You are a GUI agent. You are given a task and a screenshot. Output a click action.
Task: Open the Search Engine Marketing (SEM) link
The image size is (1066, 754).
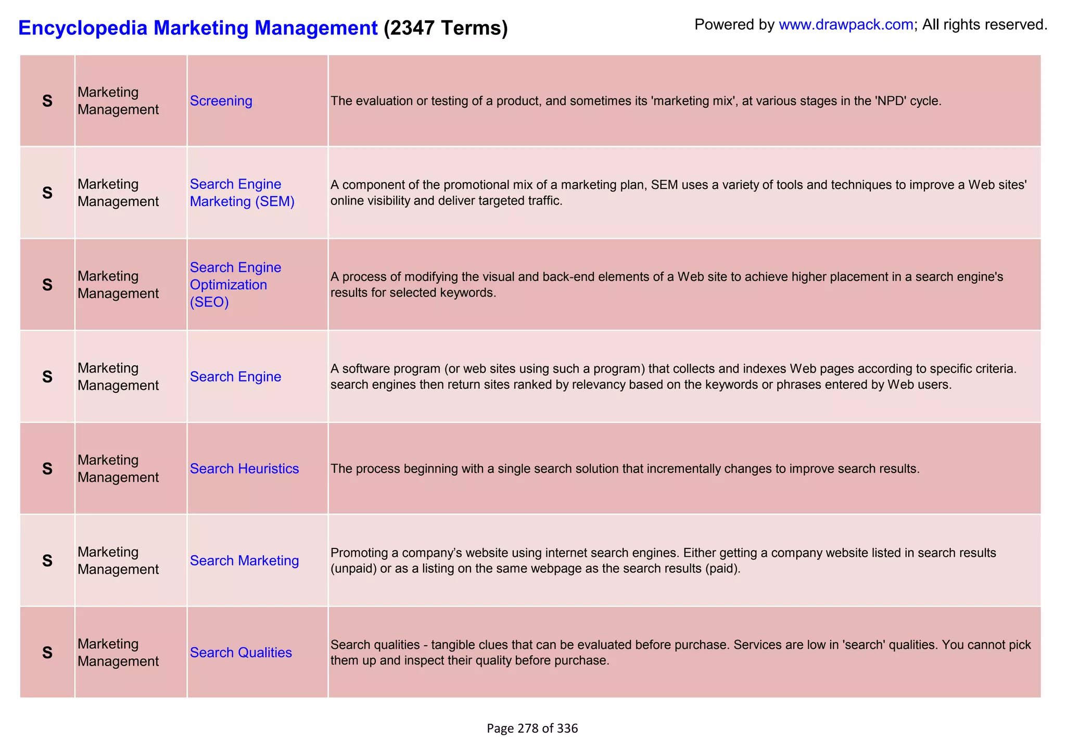(x=242, y=193)
